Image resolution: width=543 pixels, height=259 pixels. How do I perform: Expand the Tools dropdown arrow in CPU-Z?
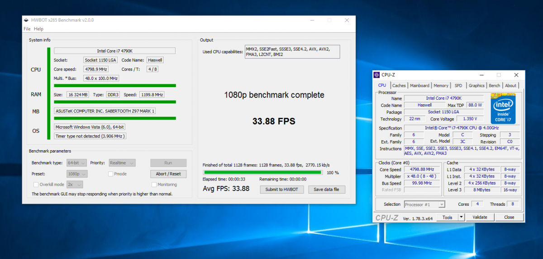coord(461,217)
